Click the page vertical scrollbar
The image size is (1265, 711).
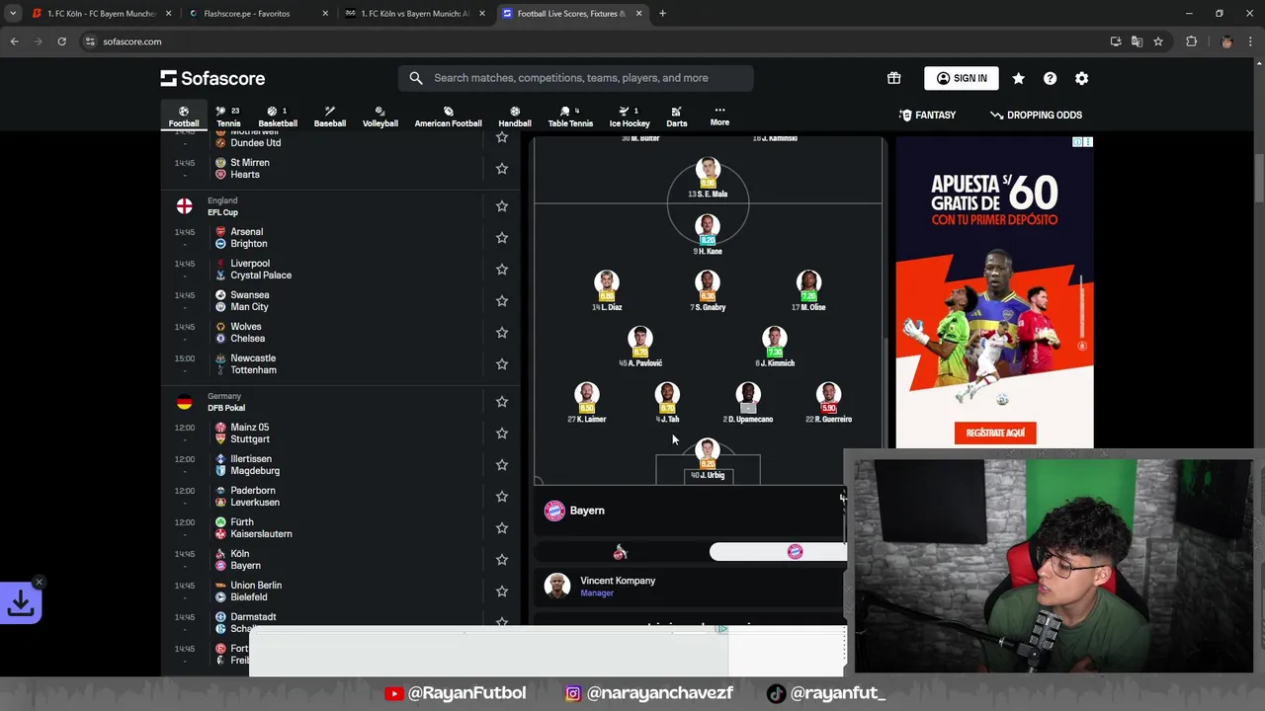click(x=1259, y=178)
